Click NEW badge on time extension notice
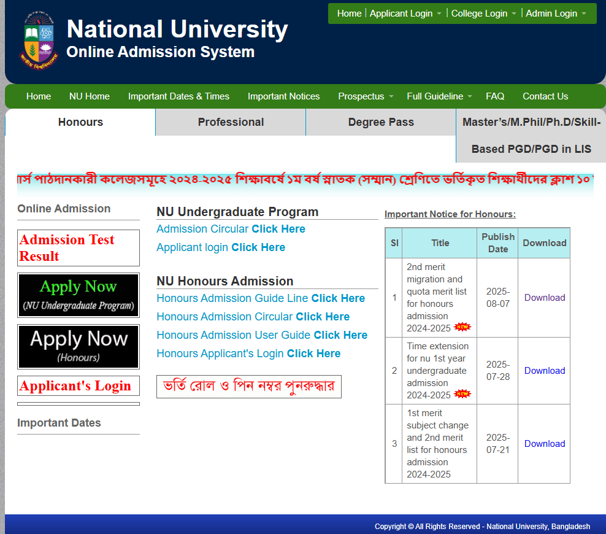Viewport: 606px width, 534px height. 462,394
